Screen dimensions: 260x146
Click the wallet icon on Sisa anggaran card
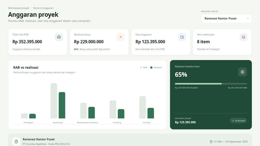pyautogui.click(x=182, y=37)
